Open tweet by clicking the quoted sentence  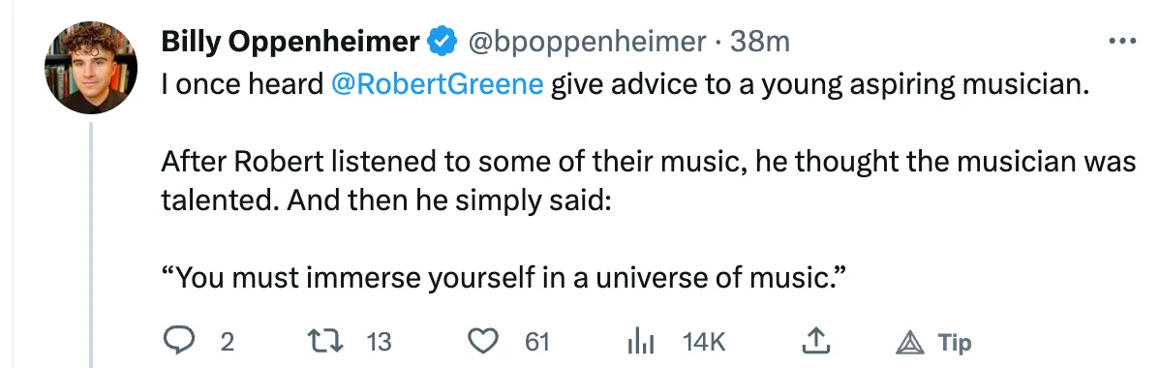pos(504,278)
